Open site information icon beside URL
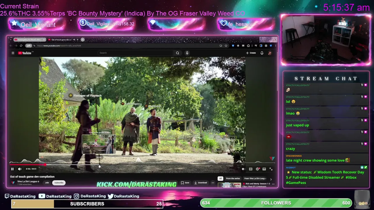This screenshot has width=374, height=210. pyautogui.click(x=34, y=45)
